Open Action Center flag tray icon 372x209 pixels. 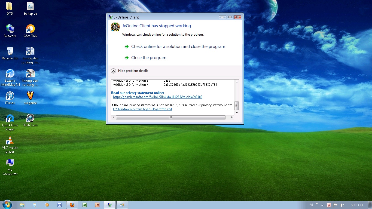click(x=336, y=205)
